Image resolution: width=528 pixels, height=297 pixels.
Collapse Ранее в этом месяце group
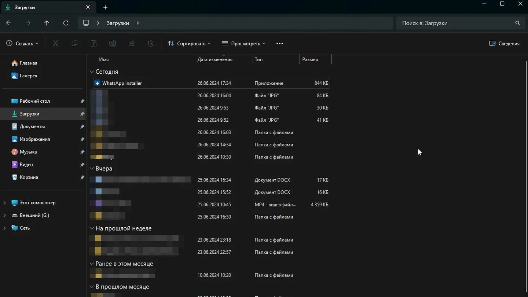(x=92, y=264)
